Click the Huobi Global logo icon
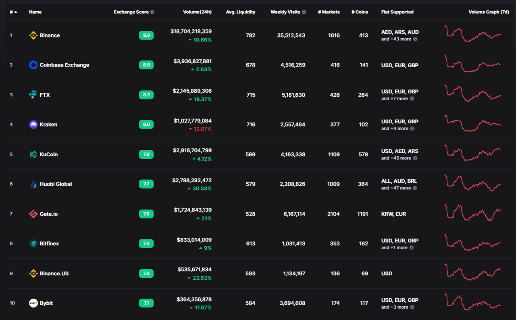The width and height of the screenshot is (516, 320). 33,184
